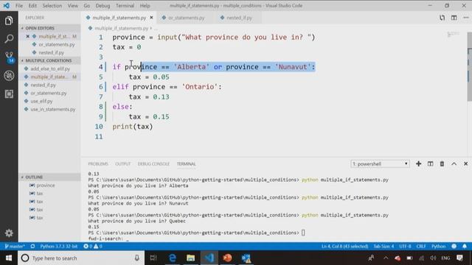The width and height of the screenshot is (472, 265).
Task: Split the terminal panel
Action: click(x=431, y=163)
